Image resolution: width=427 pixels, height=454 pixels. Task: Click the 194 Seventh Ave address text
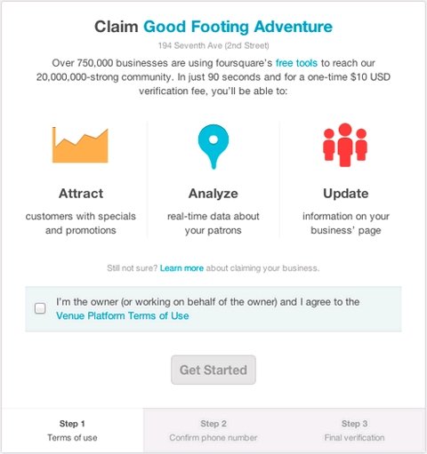(x=213, y=45)
